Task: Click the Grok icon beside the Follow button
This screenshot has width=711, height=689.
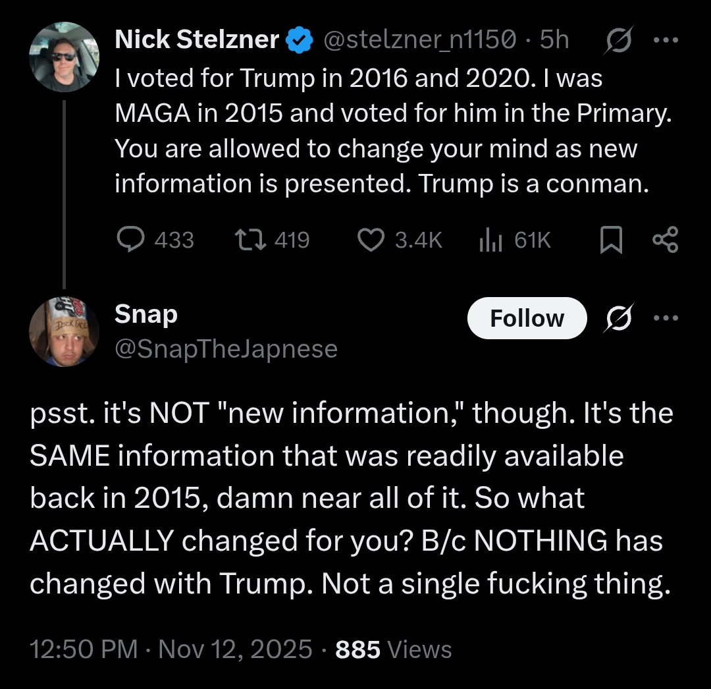Action: (x=618, y=318)
